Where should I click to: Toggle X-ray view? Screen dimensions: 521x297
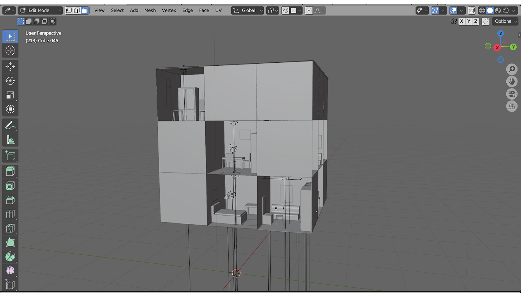pyautogui.click(x=472, y=11)
